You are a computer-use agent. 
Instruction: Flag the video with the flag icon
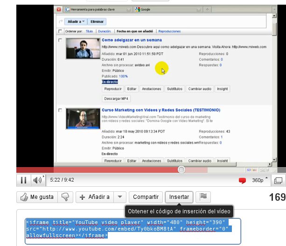[203, 197]
